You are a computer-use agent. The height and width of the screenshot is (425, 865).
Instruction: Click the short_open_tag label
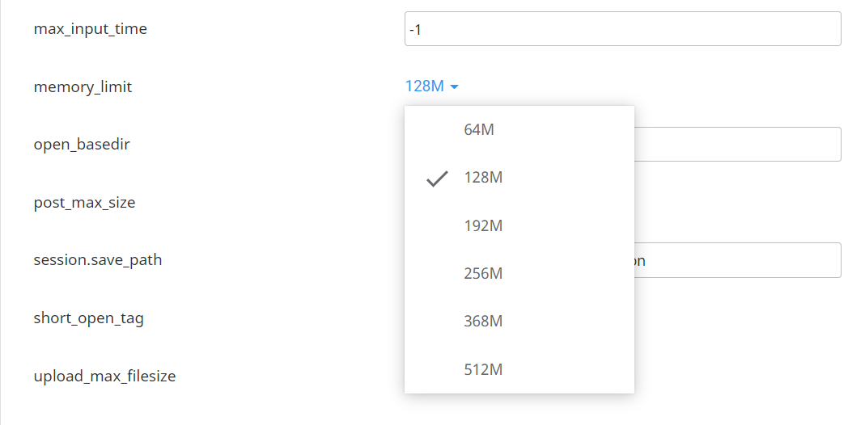click(x=89, y=318)
